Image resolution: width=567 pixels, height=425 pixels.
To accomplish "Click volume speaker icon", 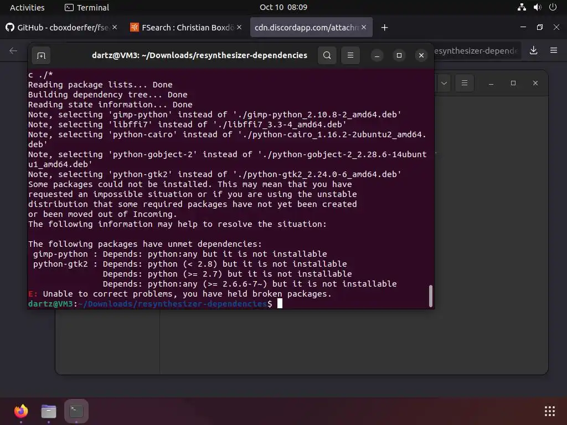I will 537,7.
